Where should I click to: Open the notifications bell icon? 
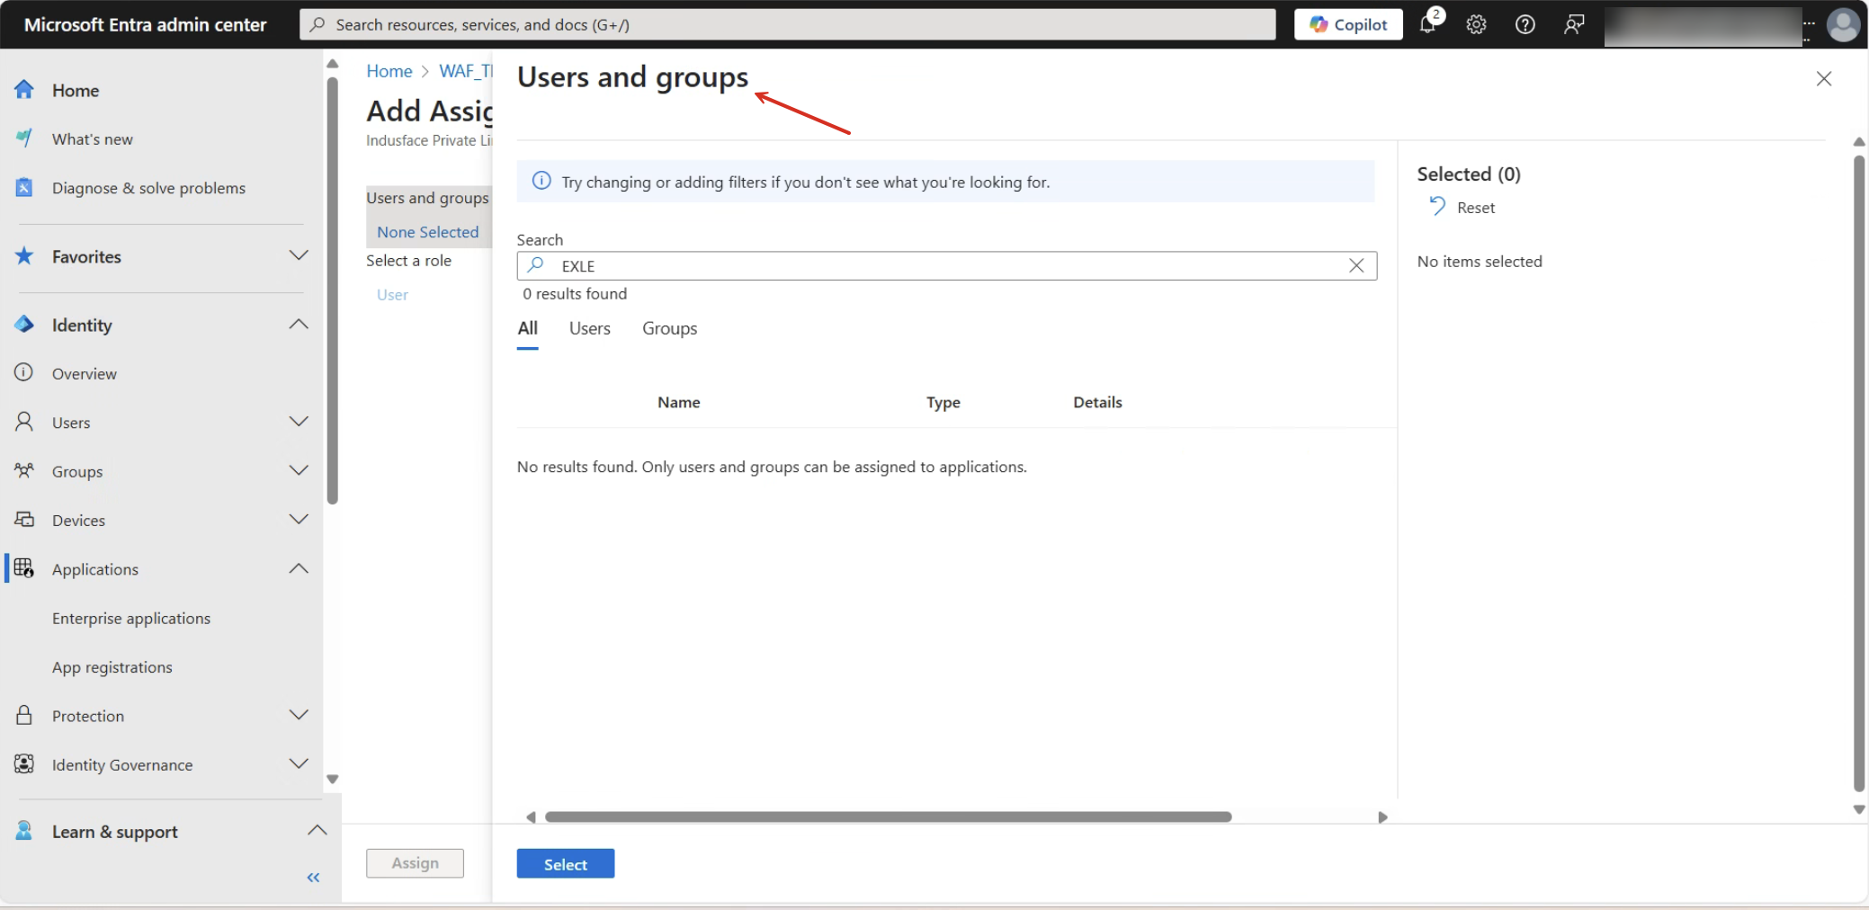(x=1428, y=24)
